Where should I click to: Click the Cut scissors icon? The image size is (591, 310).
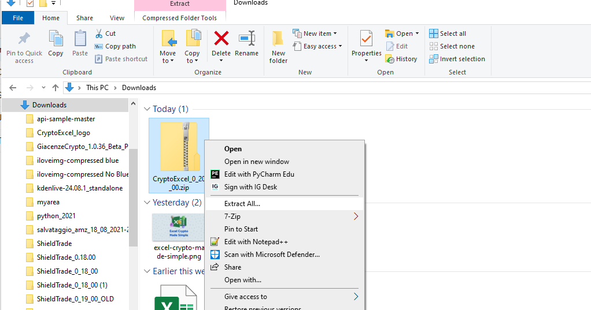point(99,33)
